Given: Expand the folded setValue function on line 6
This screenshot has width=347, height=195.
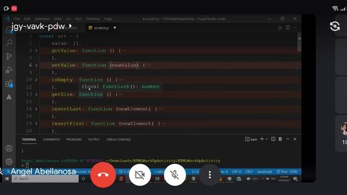Looking at the screenshot, I should pyautogui.click(x=36, y=65).
